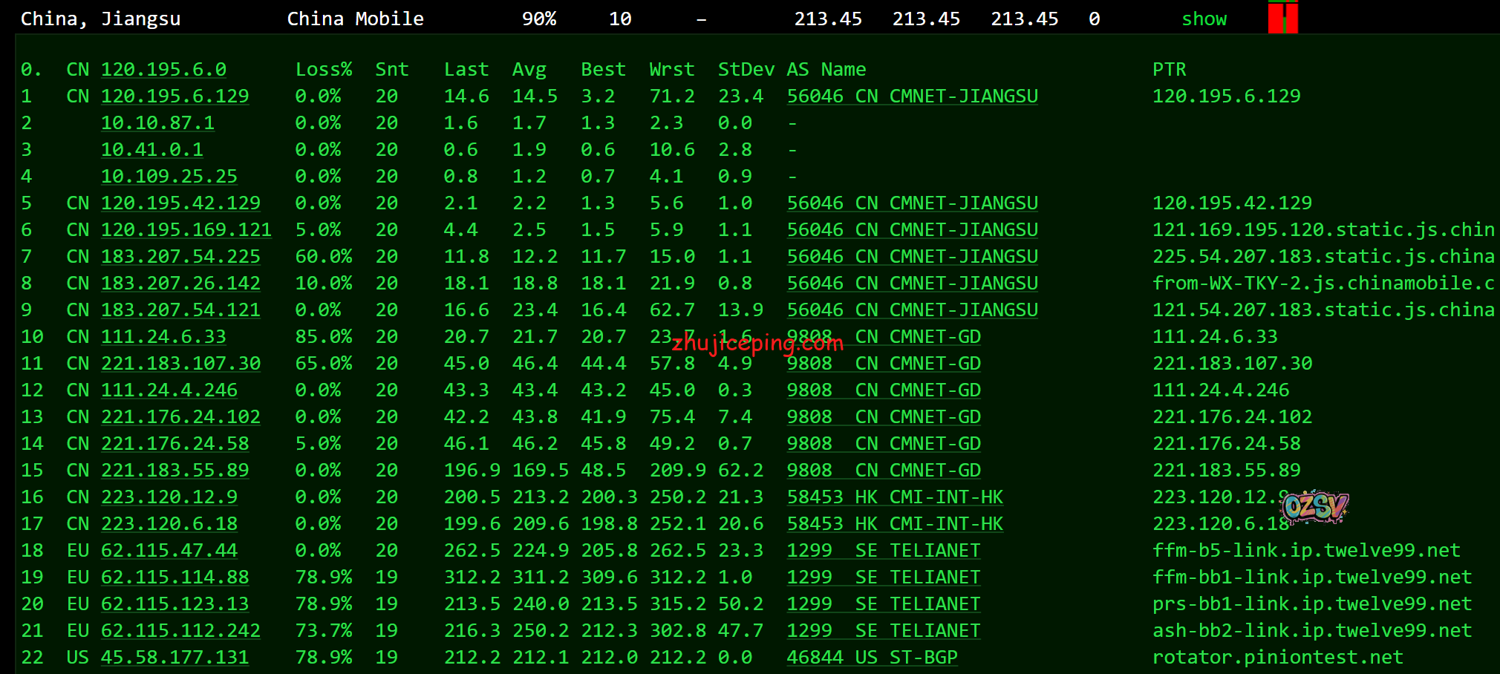Image resolution: width=1500 pixels, height=674 pixels.
Task: Click final hop IP 45.58.177.131
Action: [175, 658]
